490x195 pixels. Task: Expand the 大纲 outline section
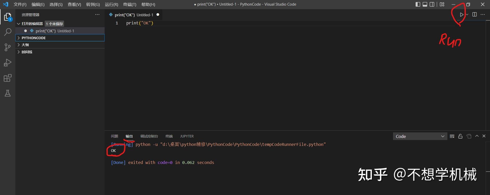point(60,45)
